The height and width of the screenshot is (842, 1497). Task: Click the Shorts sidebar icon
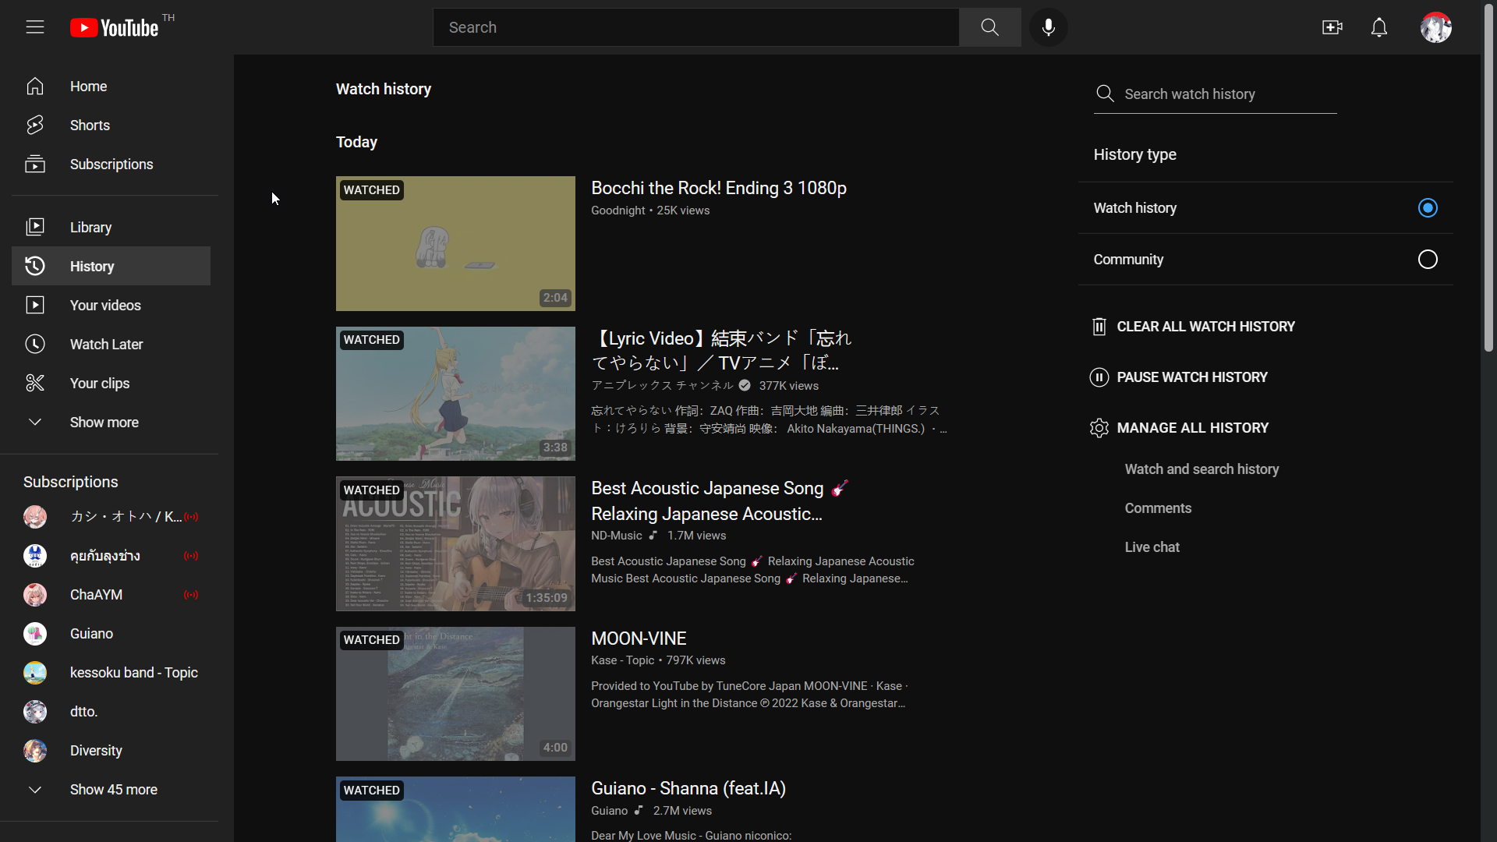tap(34, 126)
